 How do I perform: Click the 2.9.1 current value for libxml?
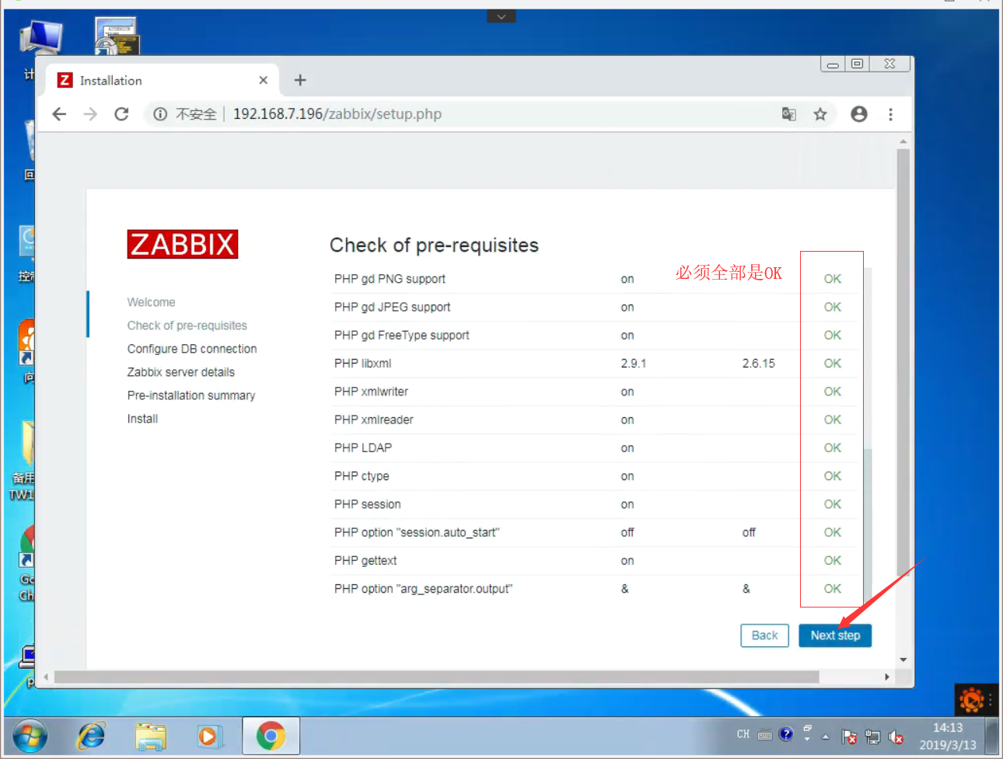(x=633, y=364)
